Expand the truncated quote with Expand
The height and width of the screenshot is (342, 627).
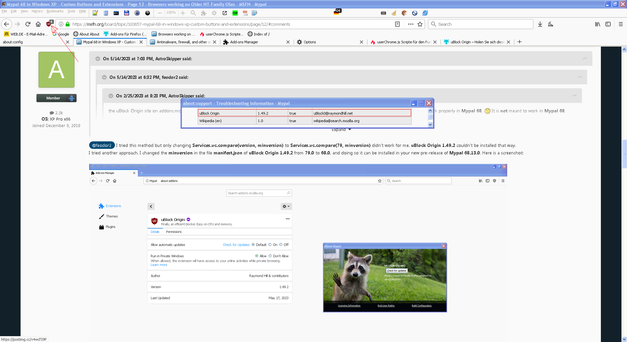[x=341, y=130]
